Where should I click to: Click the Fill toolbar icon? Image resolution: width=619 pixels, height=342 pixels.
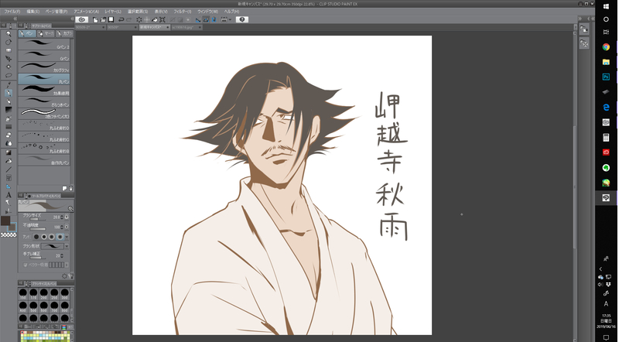coord(154,19)
